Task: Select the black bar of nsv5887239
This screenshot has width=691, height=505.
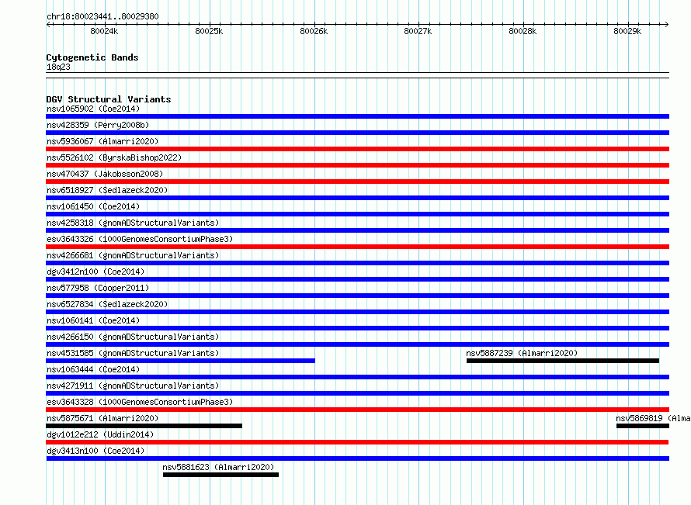Action: [x=563, y=361]
